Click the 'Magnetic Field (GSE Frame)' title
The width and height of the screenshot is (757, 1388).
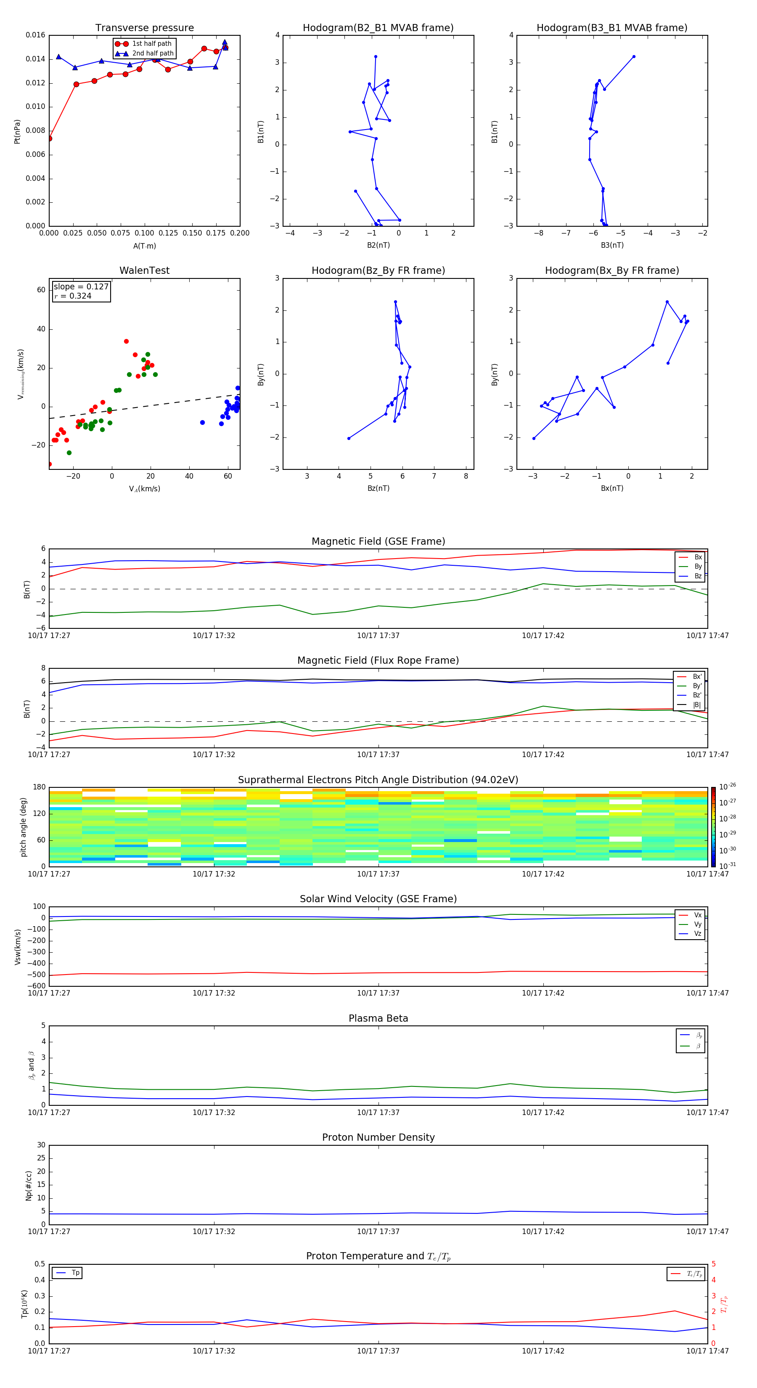click(x=378, y=541)
